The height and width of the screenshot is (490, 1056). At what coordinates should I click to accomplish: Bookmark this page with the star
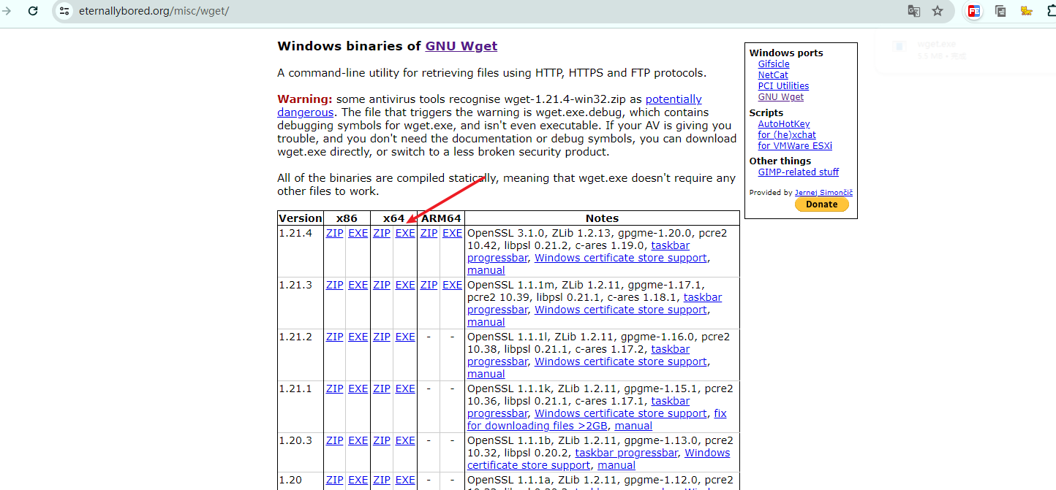point(938,11)
